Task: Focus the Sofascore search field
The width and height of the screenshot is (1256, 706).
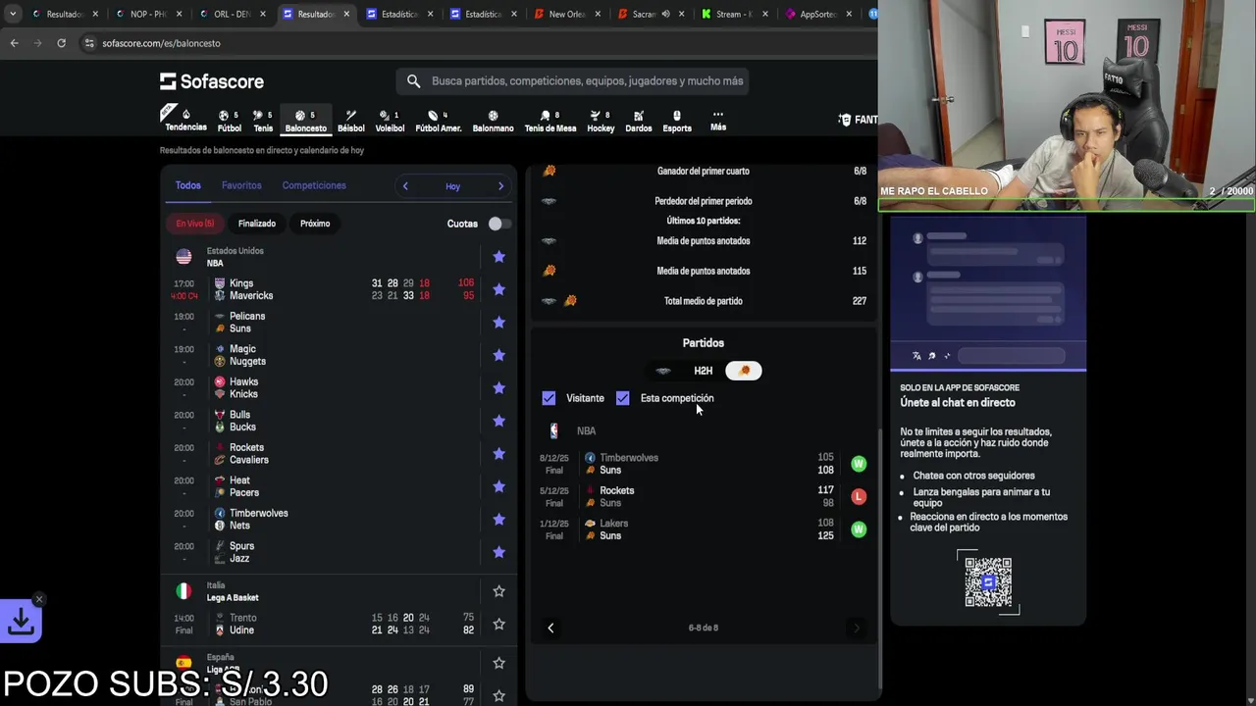Action: click(x=573, y=81)
